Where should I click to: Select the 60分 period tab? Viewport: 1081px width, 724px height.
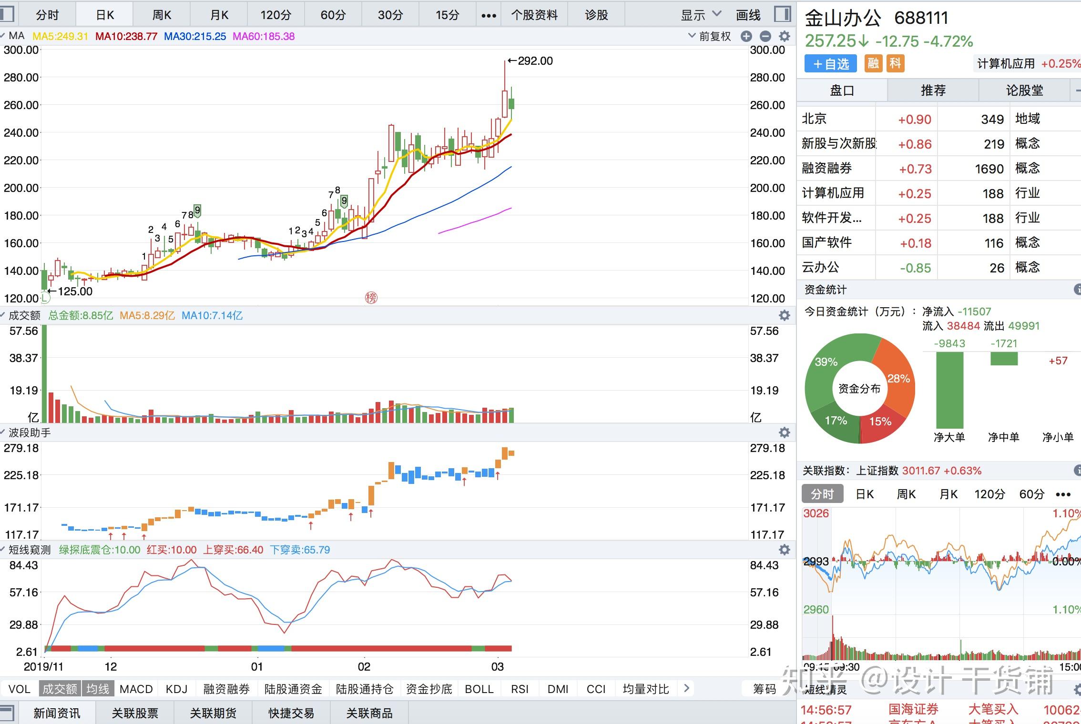(x=333, y=15)
